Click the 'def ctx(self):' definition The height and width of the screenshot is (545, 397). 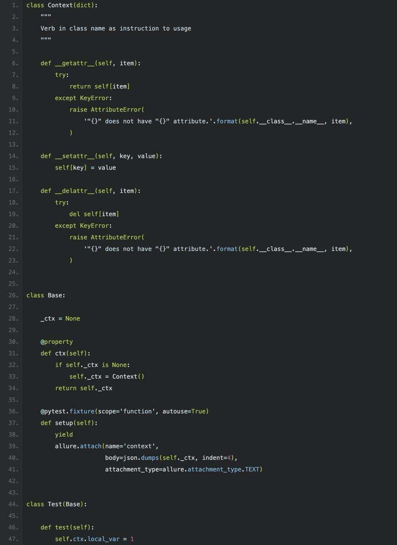click(66, 353)
